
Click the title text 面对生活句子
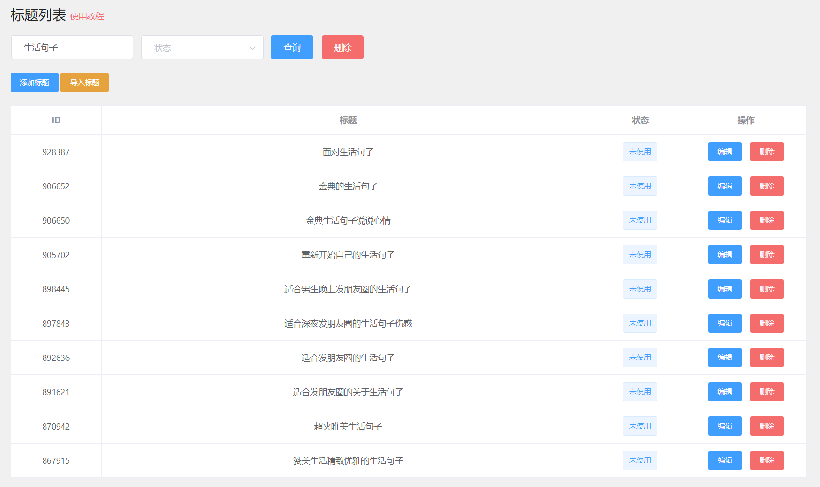coord(348,152)
